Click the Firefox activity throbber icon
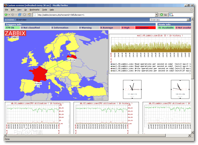 pos(192,10)
